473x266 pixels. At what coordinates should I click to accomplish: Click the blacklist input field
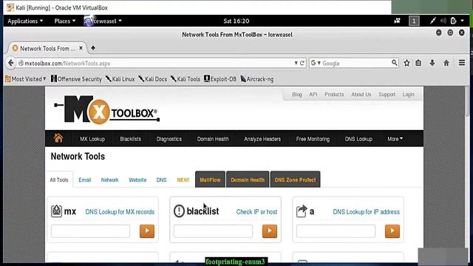point(213,231)
